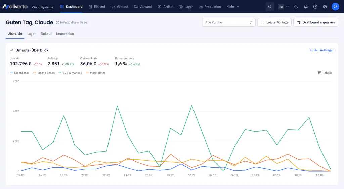The width and height of the screenshot is (344, 189).
Task: Open the Alle Kanäle channel dropdown
Action: tap(228, 22)
